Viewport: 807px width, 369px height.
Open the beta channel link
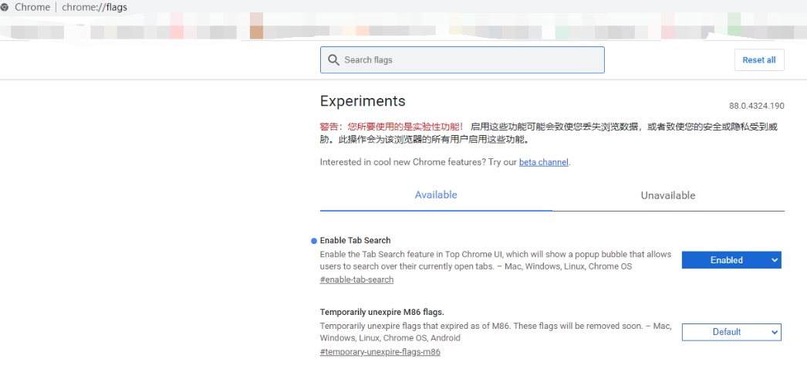[543, 162]
